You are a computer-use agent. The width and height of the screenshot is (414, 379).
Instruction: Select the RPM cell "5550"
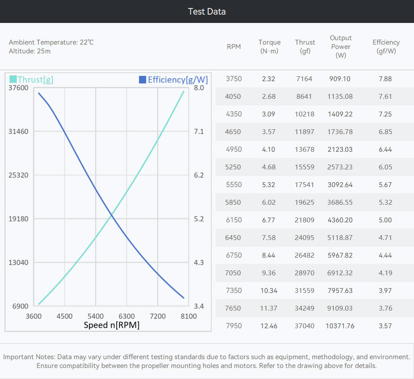(x=234, y=184)
